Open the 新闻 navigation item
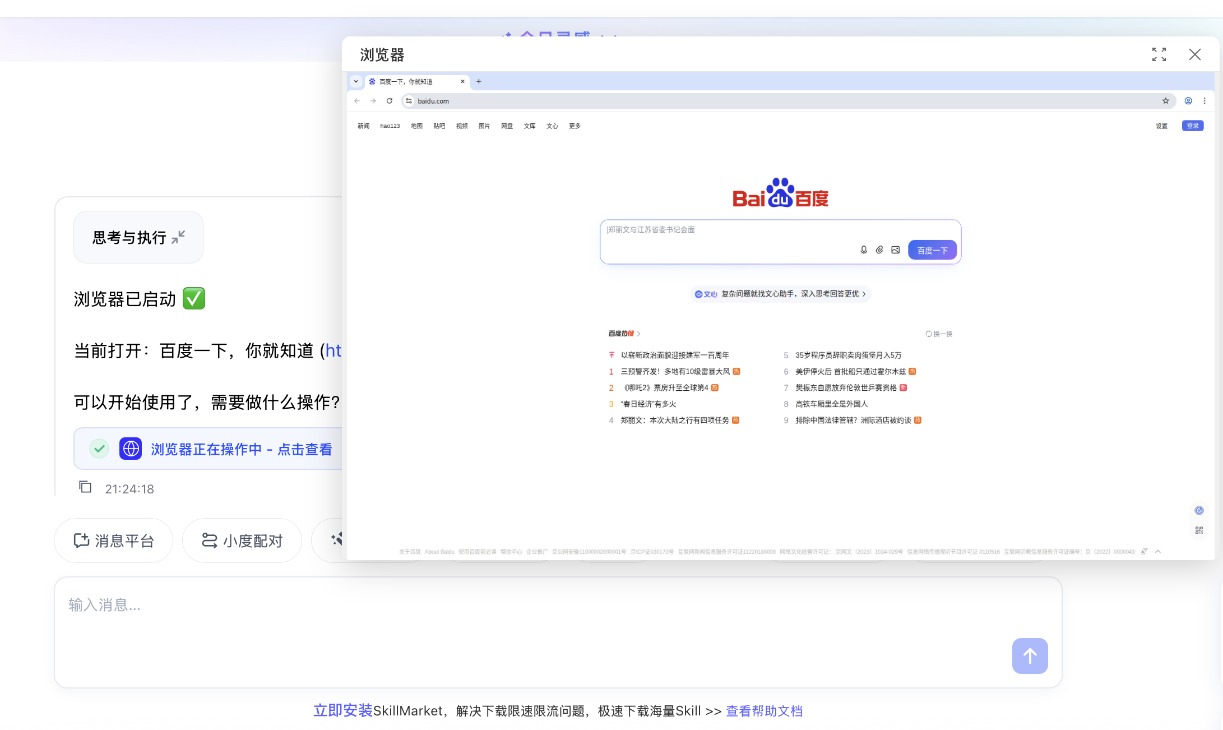The height and width of the screenshot is (730, 1223). click(x=364, y=126)
